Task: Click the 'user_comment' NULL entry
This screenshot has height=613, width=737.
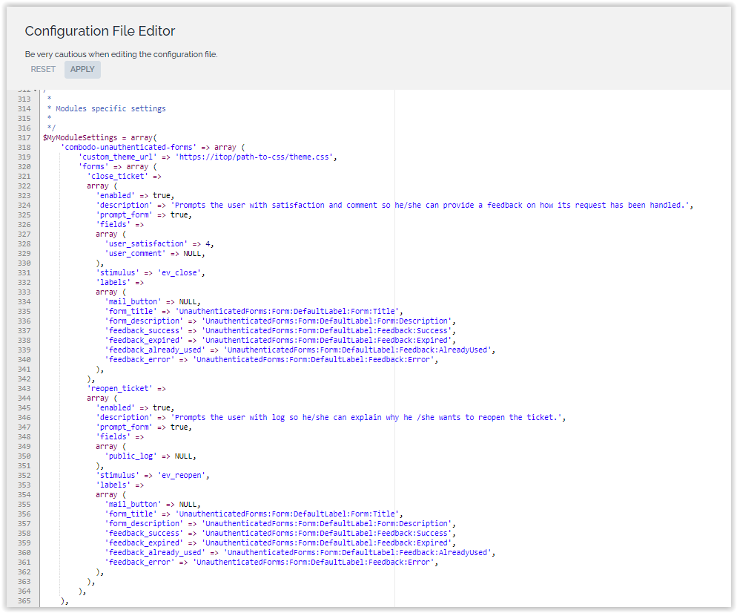Action: (154, 253)
